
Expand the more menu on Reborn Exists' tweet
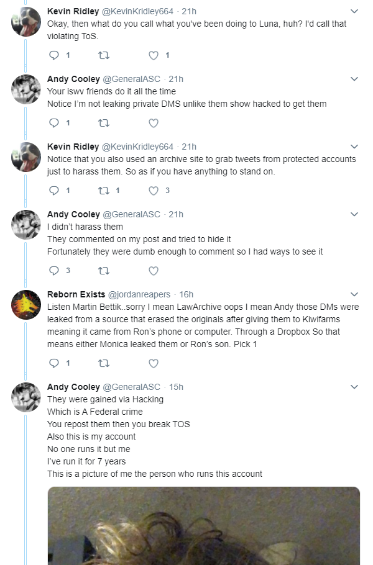tap(354, 294)
